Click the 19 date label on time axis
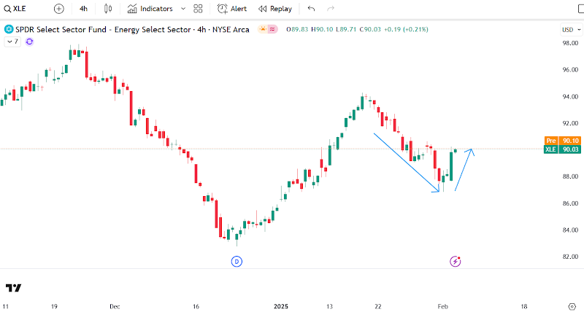This screenshot has height=312, width=584. [54, 306]
